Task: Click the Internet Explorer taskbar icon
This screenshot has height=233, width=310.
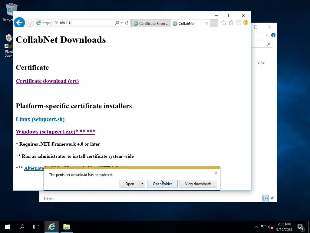Action: [x=51, y=227]
